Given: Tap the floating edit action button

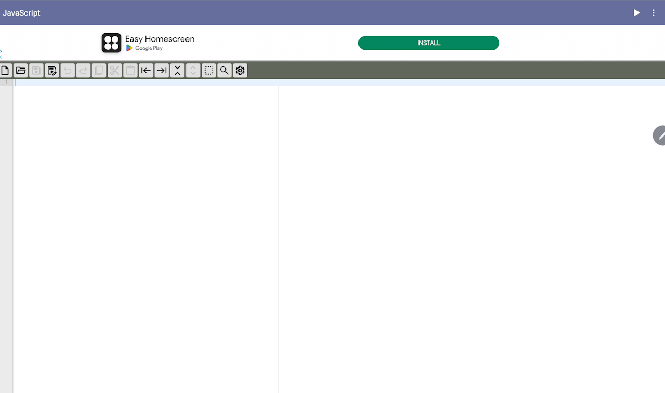Looking at the screenshot, I should [660, 135].
